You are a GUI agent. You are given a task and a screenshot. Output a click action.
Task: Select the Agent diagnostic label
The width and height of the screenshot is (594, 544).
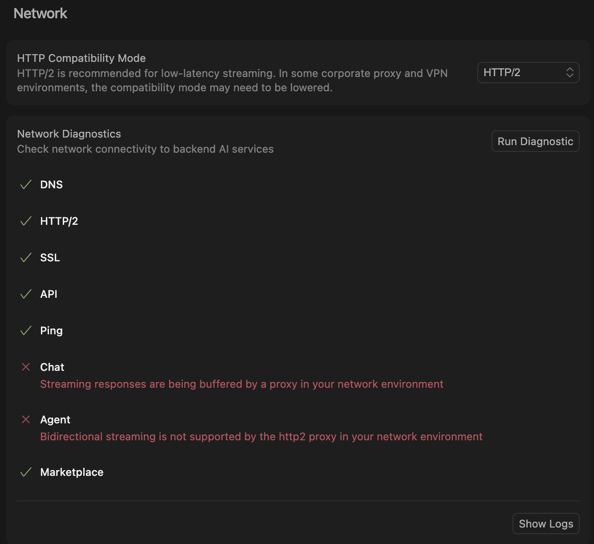[x=55, y=420]
